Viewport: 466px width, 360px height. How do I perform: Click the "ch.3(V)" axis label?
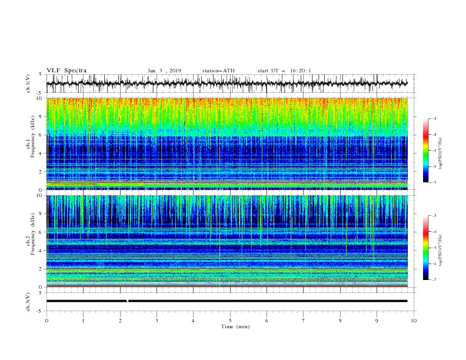click(x=28, y=302)
